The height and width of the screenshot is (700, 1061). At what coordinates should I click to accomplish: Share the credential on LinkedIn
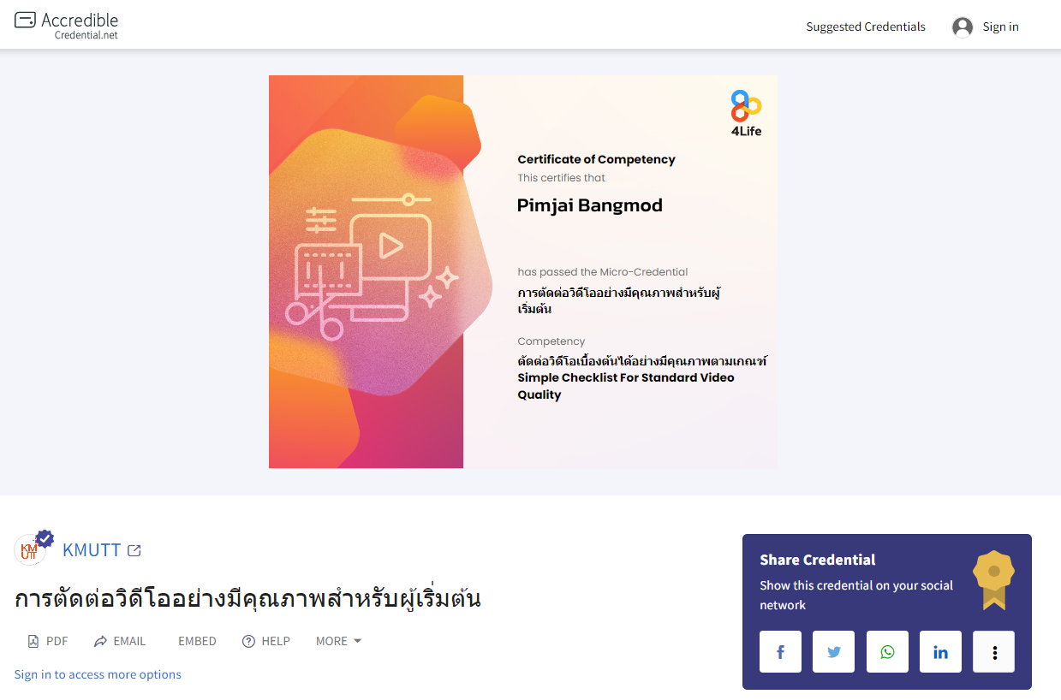940,651
